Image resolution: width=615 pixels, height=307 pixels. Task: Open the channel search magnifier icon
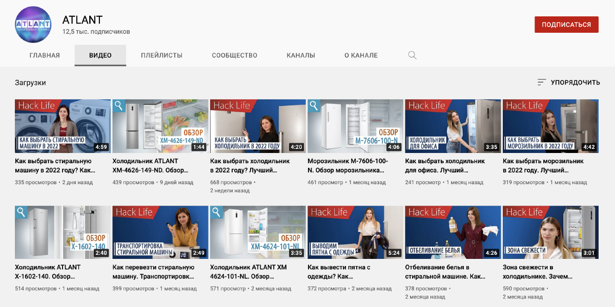412,55
